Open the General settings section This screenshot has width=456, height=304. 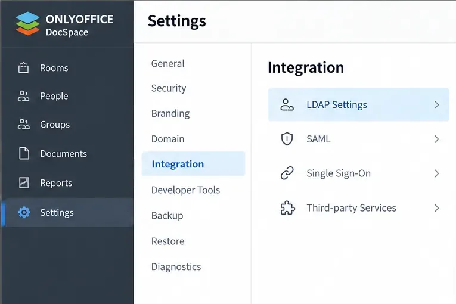pyautogui.click(x=168, y=63)
